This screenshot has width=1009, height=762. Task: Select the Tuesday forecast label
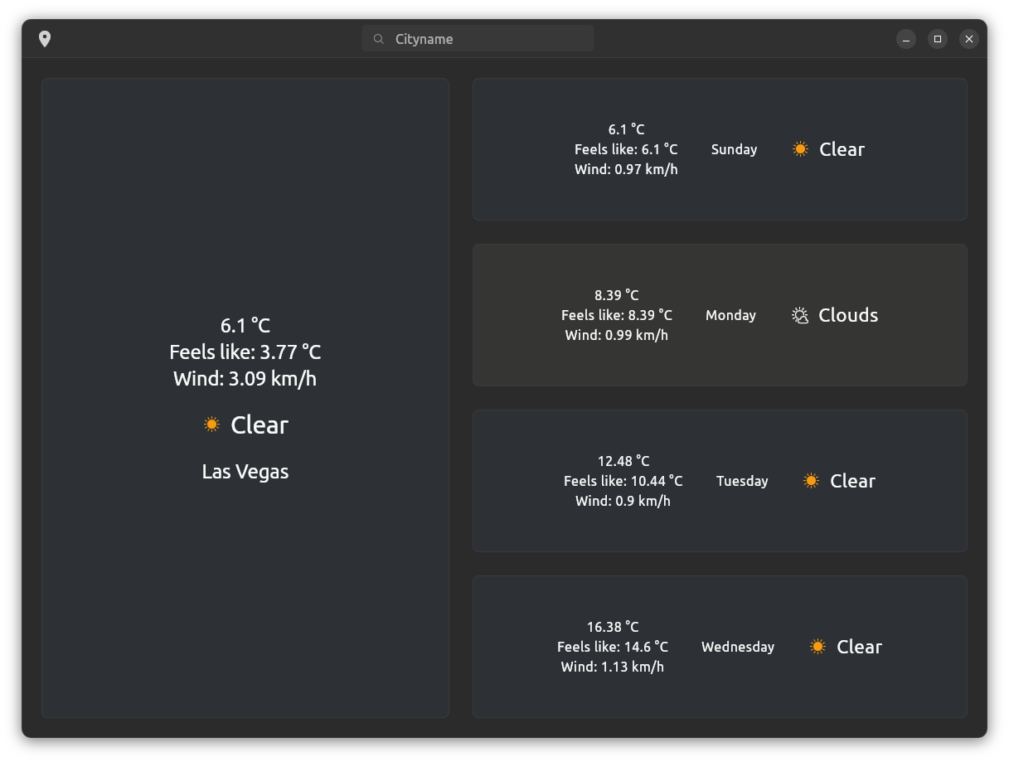click(742, 481)
